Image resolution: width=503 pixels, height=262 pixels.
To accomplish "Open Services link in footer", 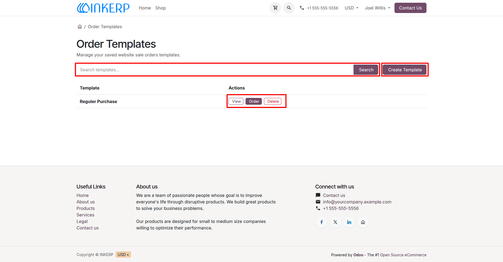I will [x=85, y=215].
